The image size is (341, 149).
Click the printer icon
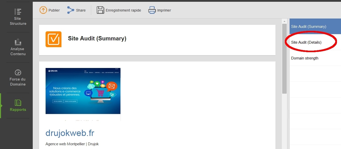[x=152, y=10]
